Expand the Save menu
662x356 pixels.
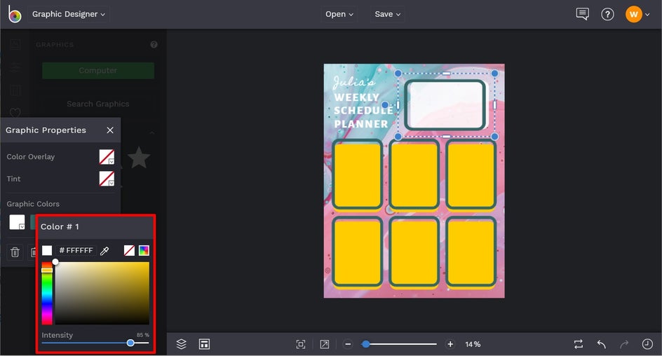387,14
